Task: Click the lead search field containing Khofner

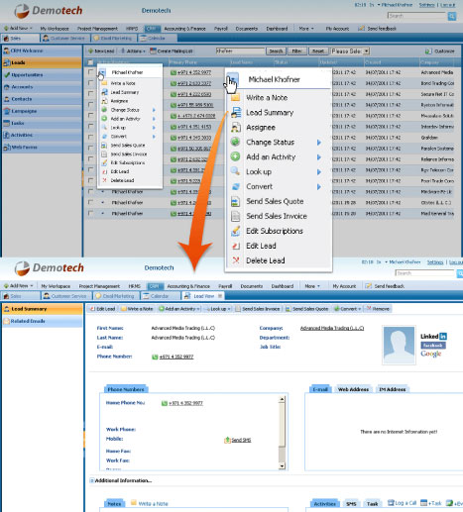Action: tap(240, 51)
